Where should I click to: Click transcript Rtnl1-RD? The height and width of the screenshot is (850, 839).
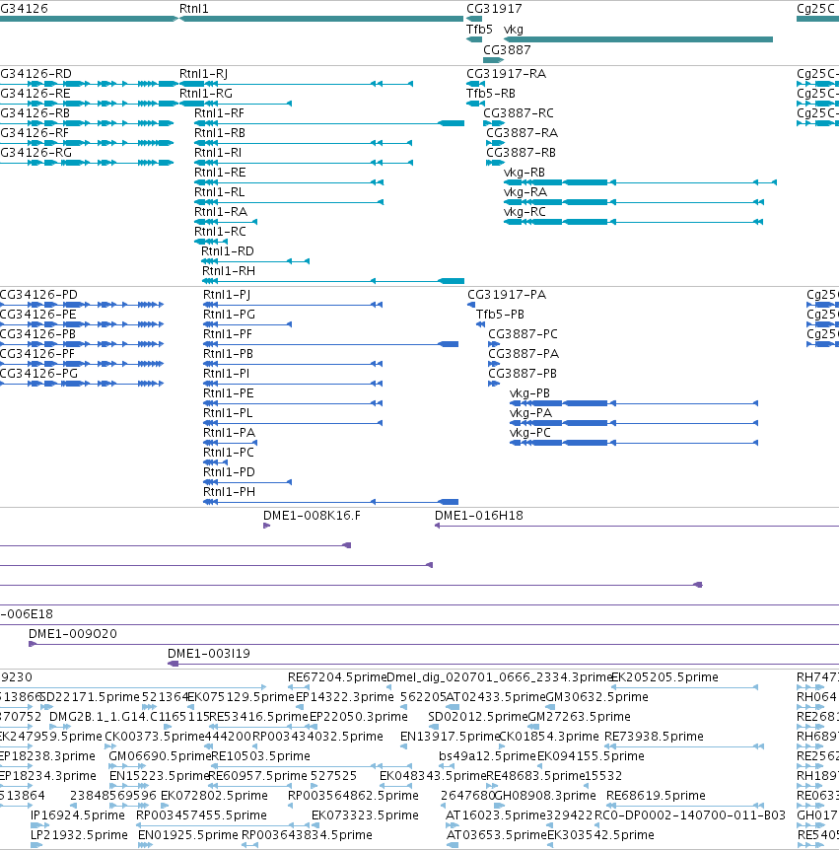pos(255,261)
